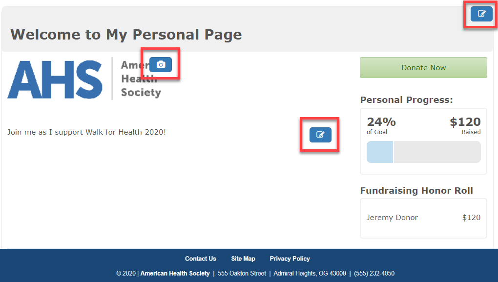The height and width of the screenshot is (282, 498).
Task: Click the $120 Raised amount
Action: coord(465,126)
